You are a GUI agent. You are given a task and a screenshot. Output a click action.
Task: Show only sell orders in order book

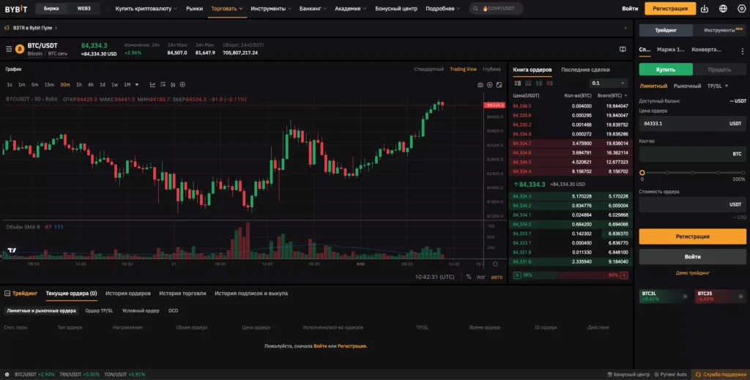tap(549, 83)
